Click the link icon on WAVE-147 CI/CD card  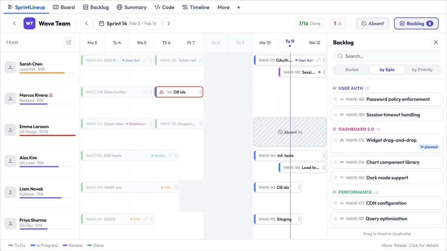(x=146, y=219)
